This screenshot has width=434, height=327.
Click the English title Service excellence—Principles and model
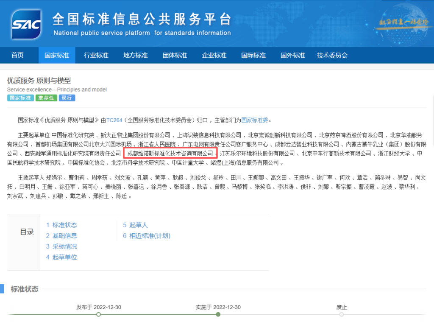(x=57, y=89)
